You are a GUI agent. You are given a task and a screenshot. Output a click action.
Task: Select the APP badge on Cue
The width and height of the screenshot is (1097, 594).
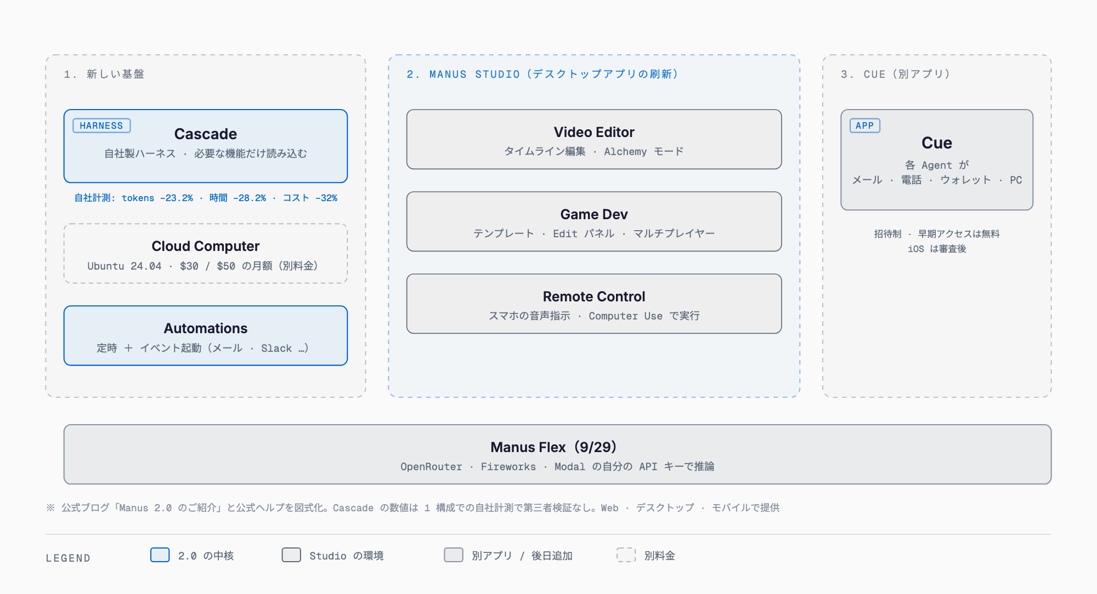pos(865,125)
